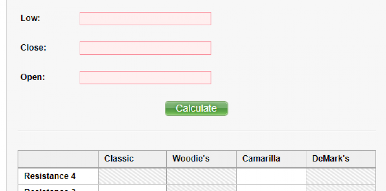The height and width of the screenshot is (191, 386).
Task: Focus the Close price input field
Action: 145,48
